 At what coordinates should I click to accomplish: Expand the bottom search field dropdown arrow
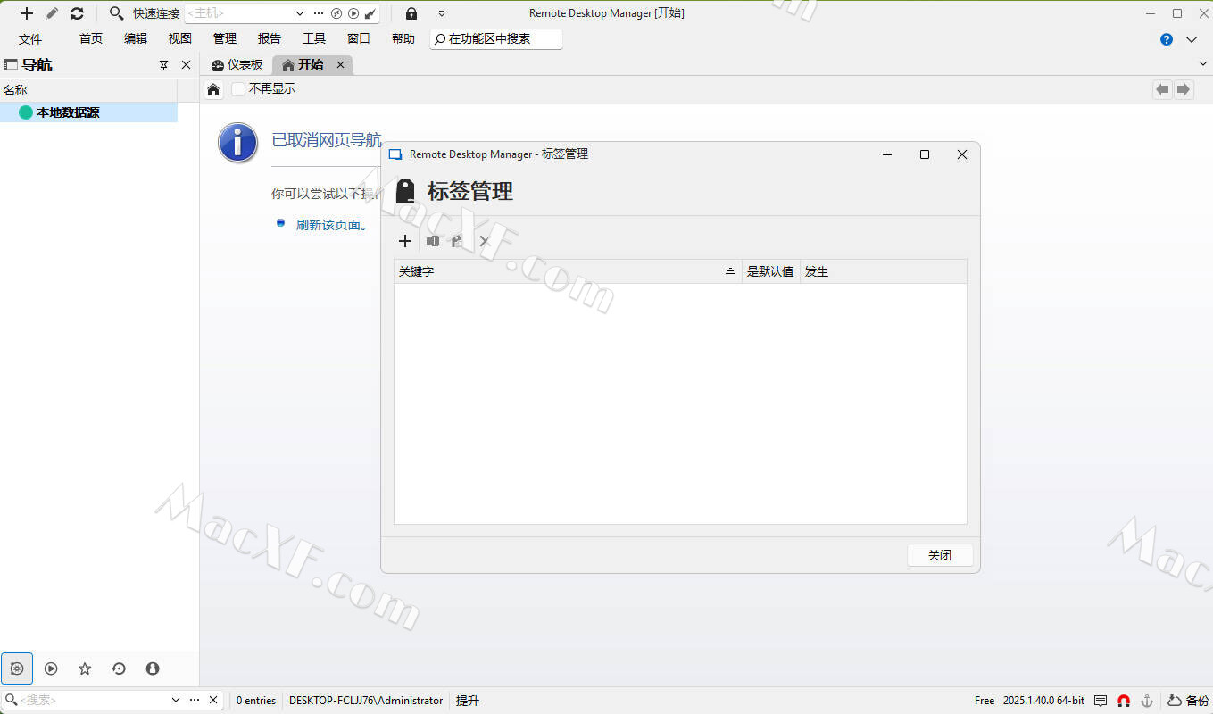(176, 701)
